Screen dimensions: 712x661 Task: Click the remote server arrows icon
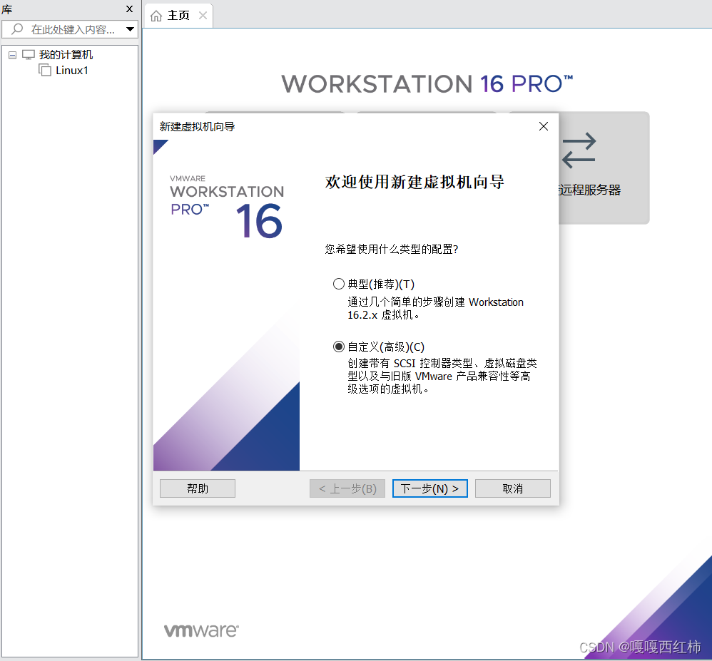[579, 150]
